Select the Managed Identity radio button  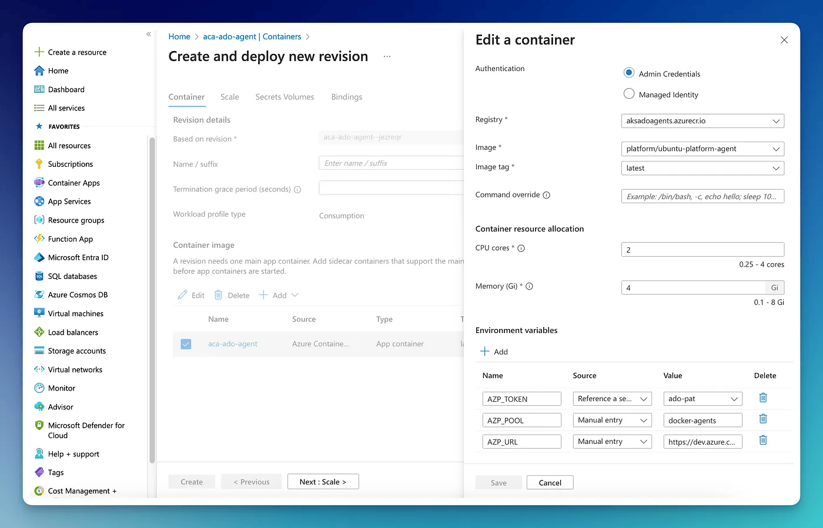pyautogui.click(x=628, y=94)
